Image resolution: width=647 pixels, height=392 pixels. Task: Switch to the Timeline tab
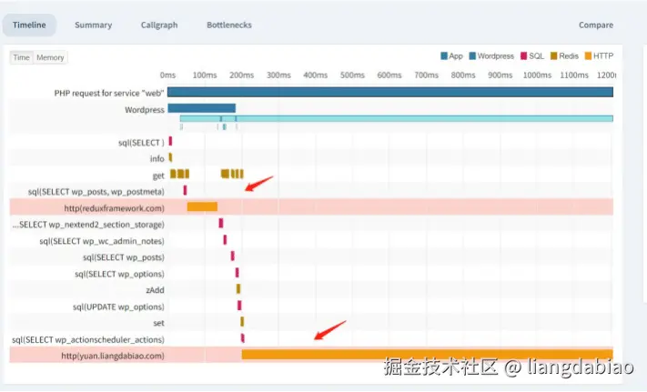point(29,25)
